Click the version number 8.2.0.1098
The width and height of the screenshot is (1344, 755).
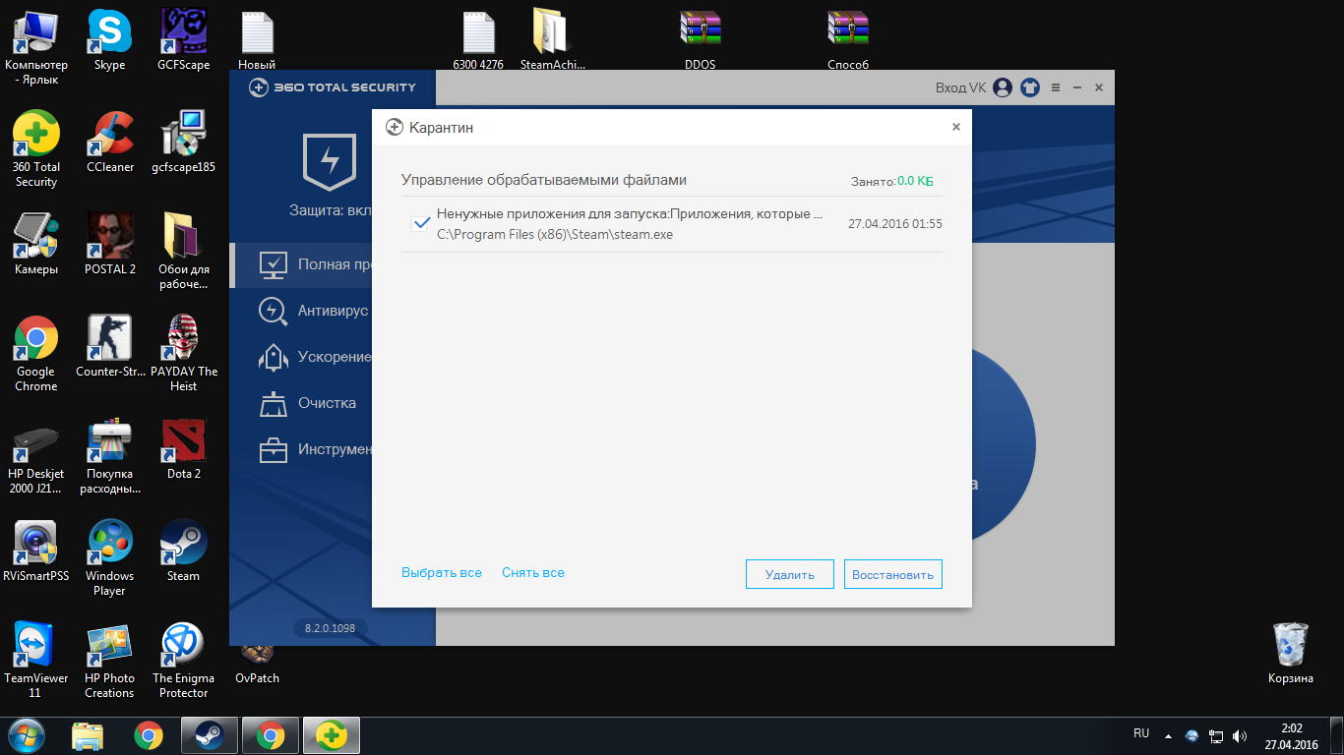click(x=330, y=627)
